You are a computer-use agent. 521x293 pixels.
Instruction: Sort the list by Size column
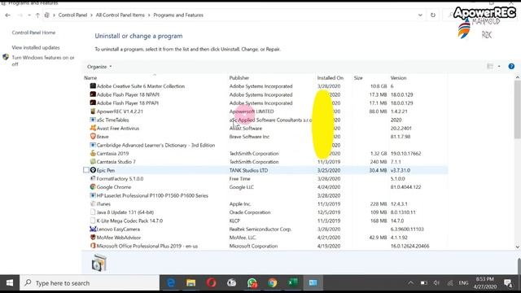(358, 78)
